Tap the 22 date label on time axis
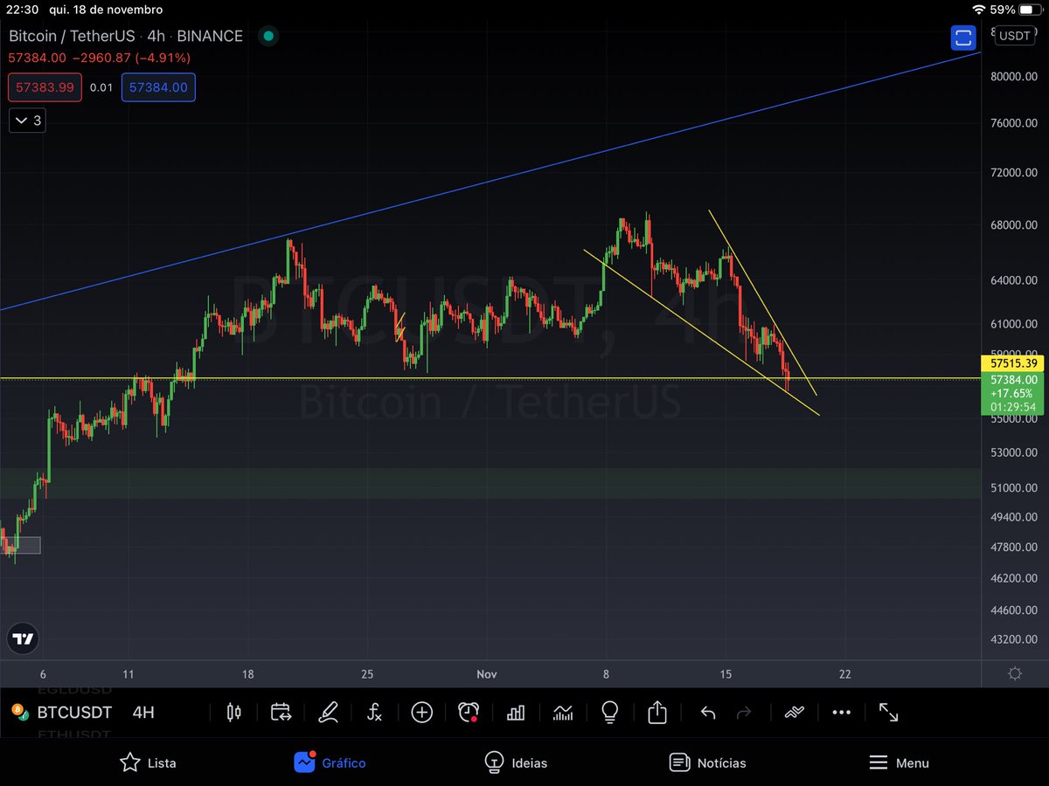 [844, 674]
